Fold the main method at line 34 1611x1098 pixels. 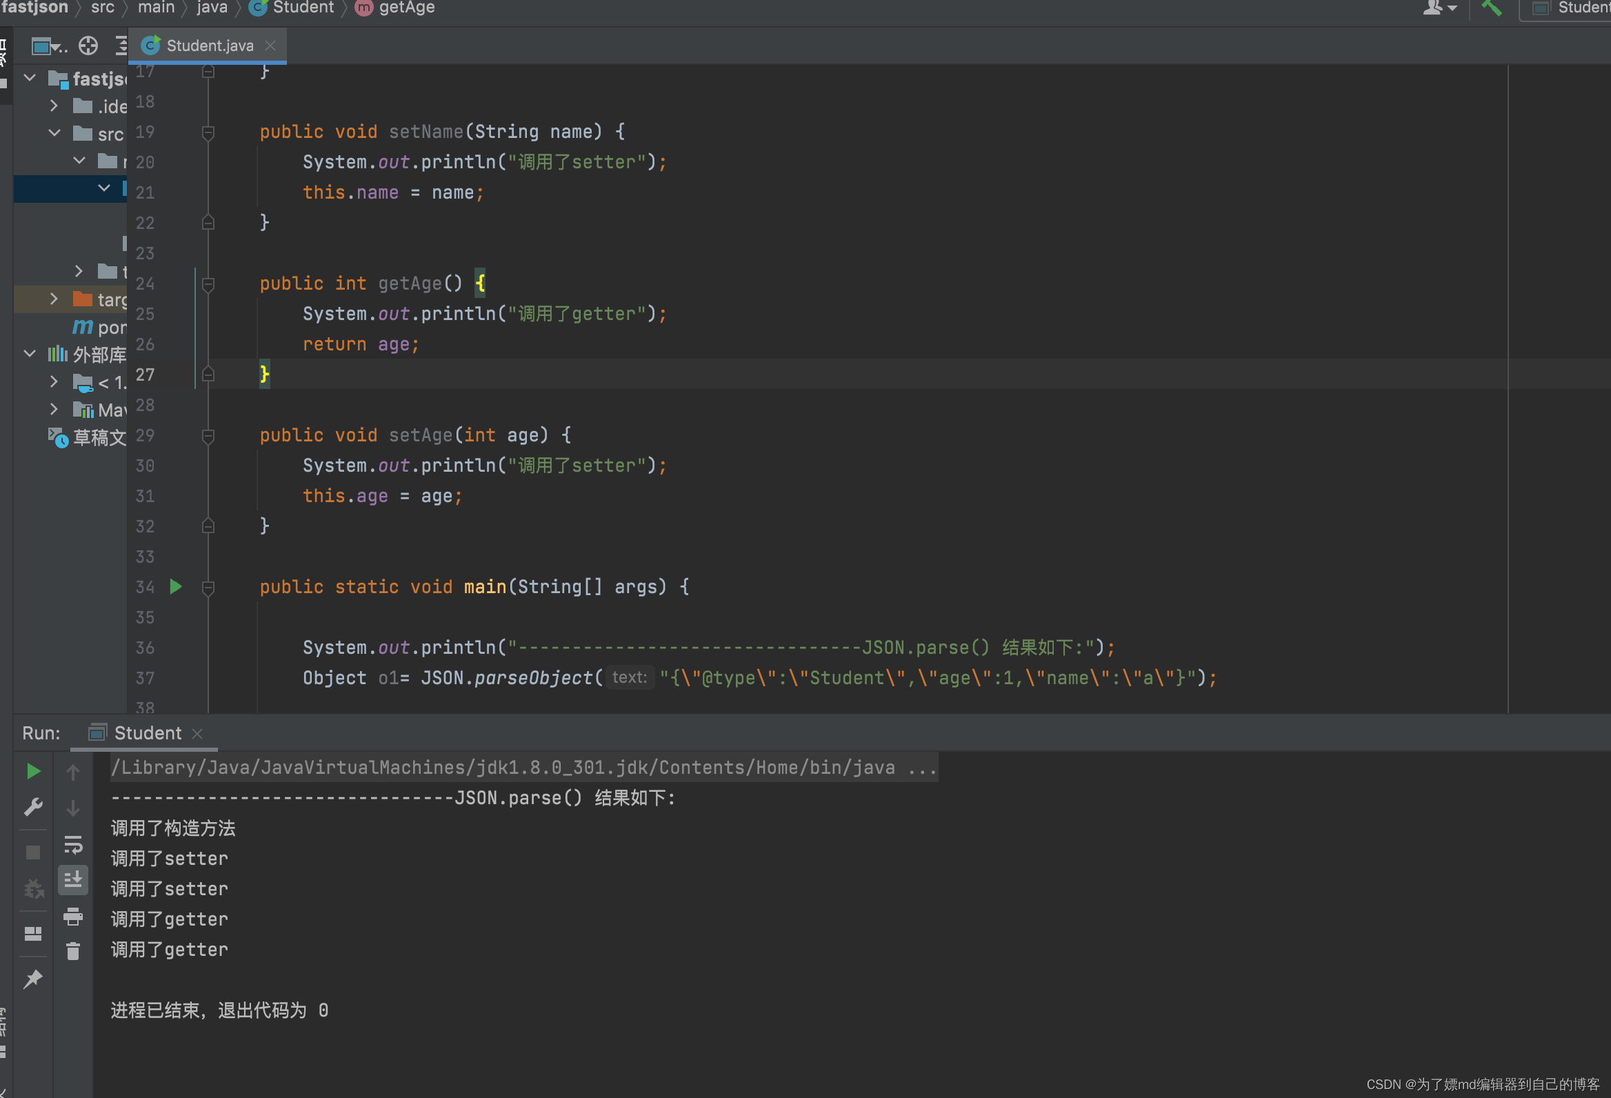click(208, 587)
